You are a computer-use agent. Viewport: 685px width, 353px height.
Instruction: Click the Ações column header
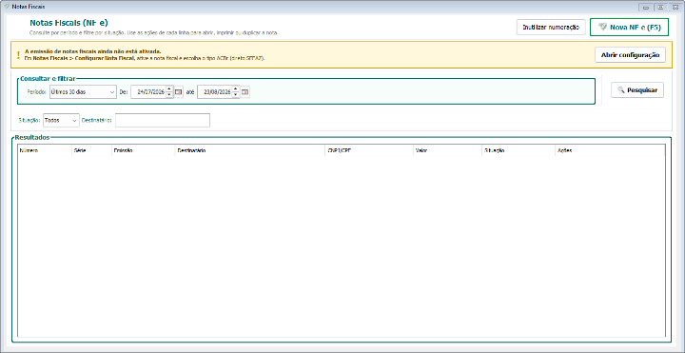coord(610,150)
